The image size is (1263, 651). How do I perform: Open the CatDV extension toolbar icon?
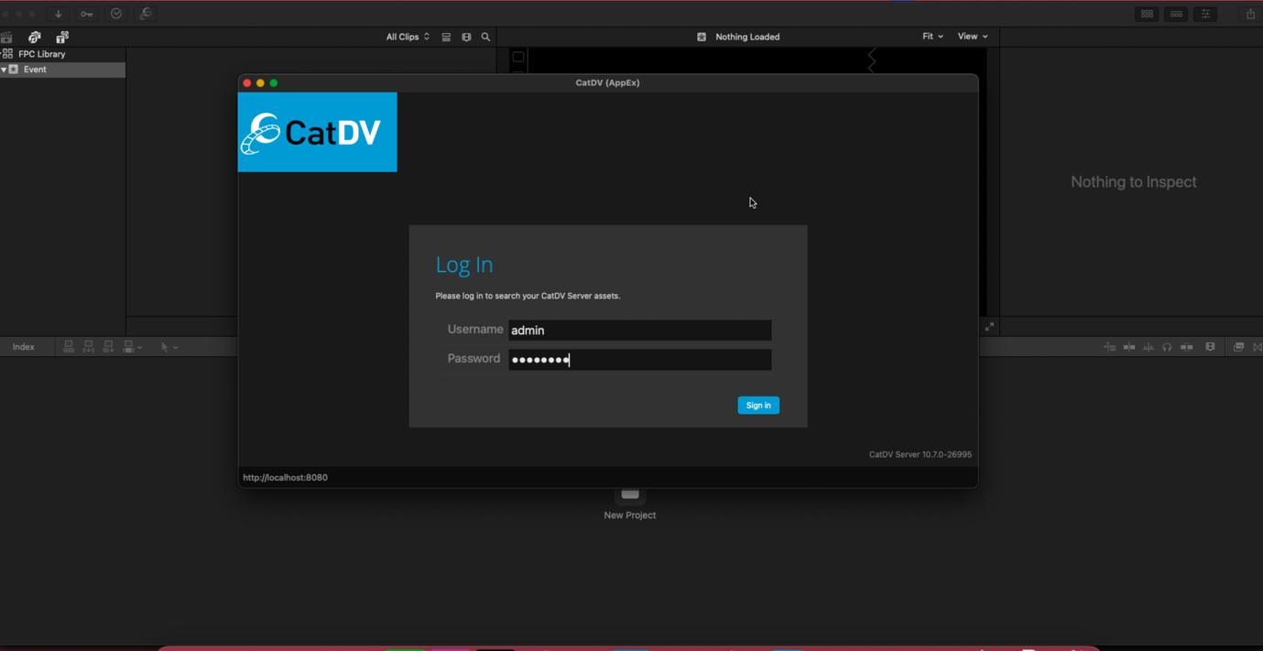[146, 14]
